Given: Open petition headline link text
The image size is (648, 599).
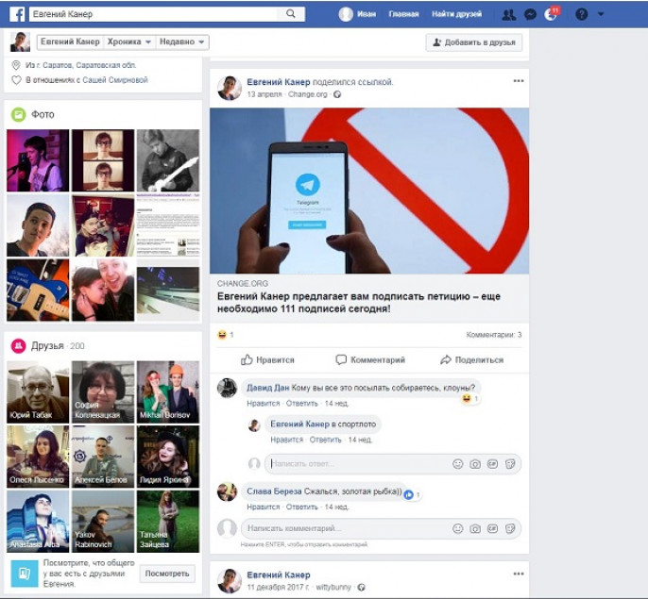Looking at the screenshot, I should point(359,303).
